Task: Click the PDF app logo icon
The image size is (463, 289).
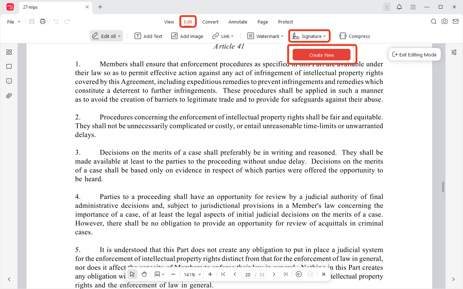Action: 10,7
